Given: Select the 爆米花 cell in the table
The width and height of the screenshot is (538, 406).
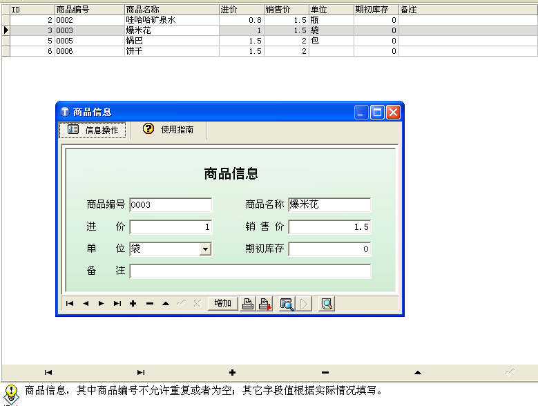Looking at the screenshot, I should (171, 30).
